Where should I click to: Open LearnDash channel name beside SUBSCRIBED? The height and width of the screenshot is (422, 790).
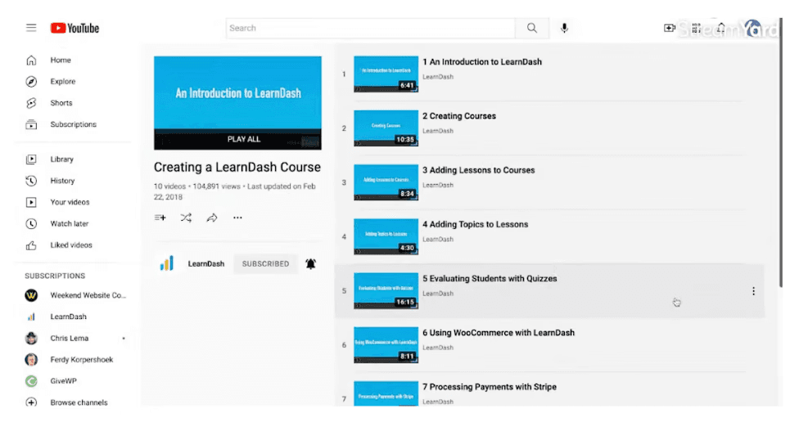pyautogui.click(x=206, y=264)
